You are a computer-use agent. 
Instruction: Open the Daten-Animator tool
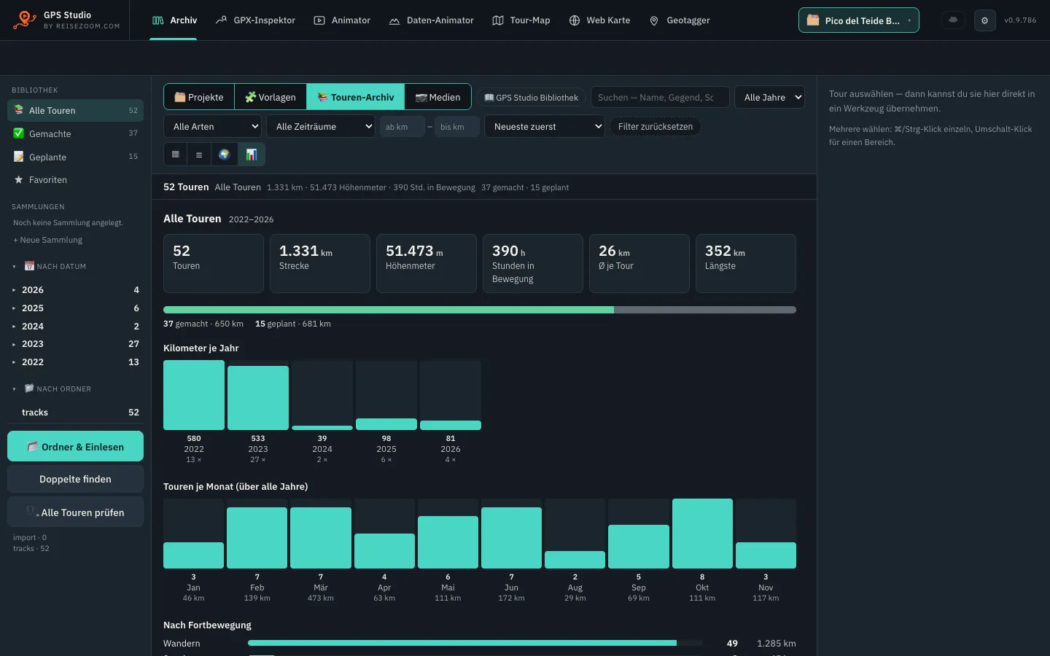pyautogui.click(x=431, y=20)
